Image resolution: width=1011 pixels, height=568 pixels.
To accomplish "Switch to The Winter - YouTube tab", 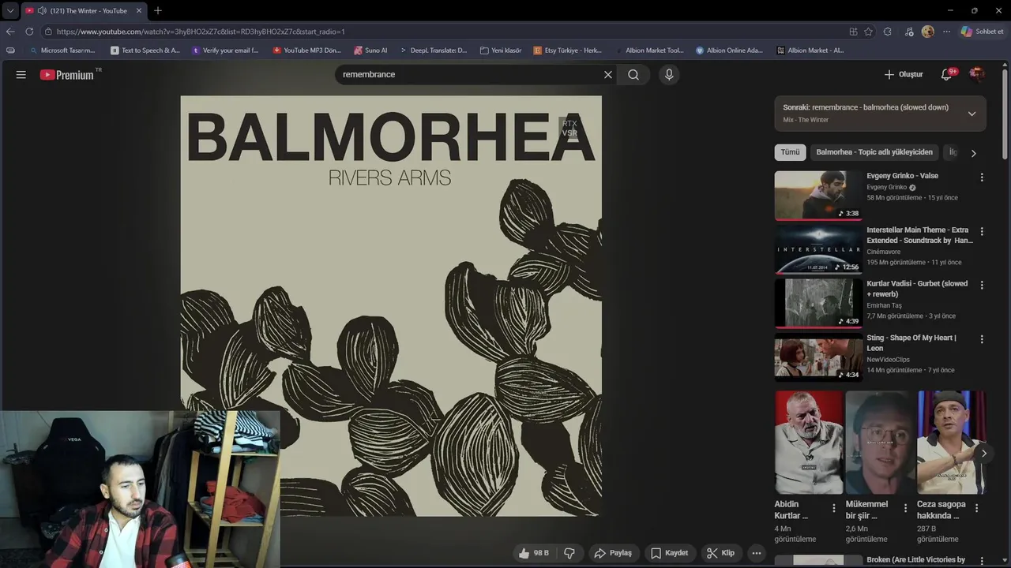I will click(85, 11).
